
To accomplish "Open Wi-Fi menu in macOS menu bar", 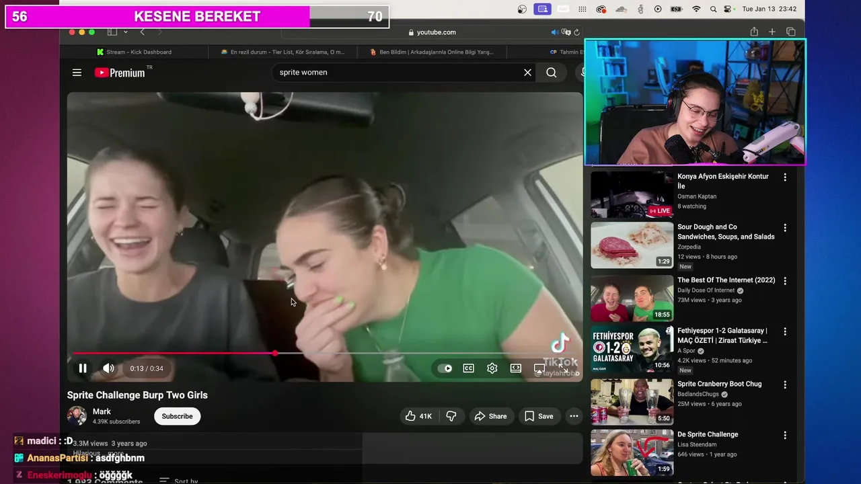I will point(696,9).
